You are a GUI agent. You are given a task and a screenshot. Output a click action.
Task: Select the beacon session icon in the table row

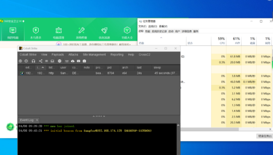pos(22,73)
